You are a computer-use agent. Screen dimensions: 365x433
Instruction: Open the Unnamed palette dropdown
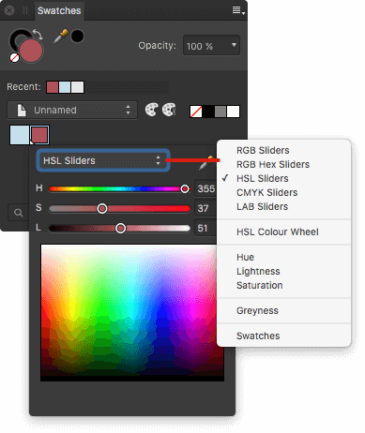[72, 110]
